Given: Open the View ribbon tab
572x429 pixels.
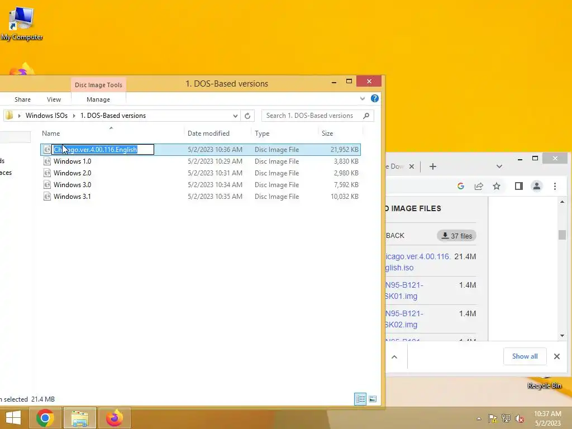Looking at the screenshot, I should (x=54, y=99).
